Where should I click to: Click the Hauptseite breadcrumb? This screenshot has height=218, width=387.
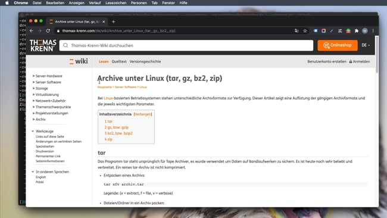pyautogui.click(x=104, y=87)
